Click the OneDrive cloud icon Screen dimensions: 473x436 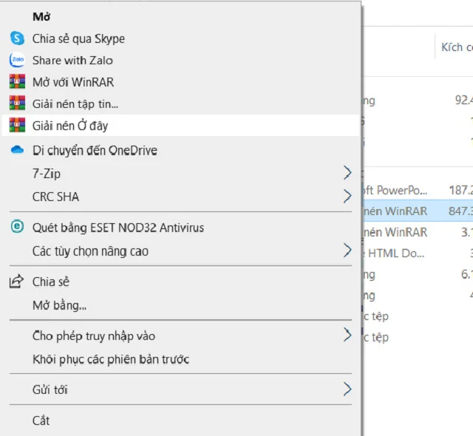[x=17, y=150]
